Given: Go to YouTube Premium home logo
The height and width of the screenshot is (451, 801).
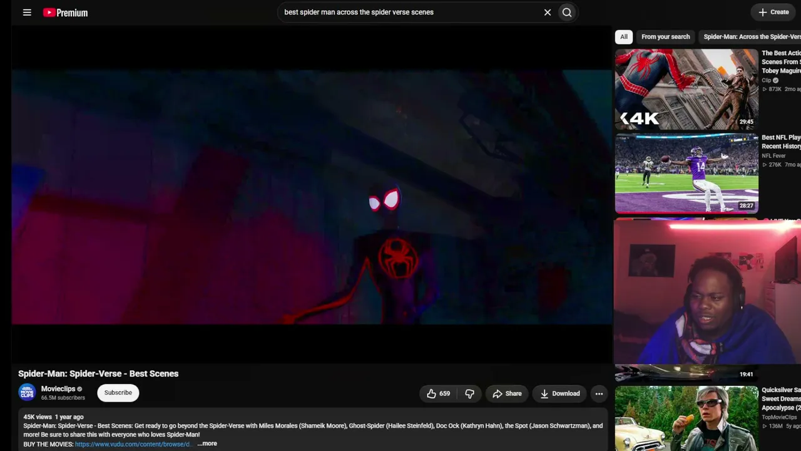Looking at the screenshot, I should (65, 13).
